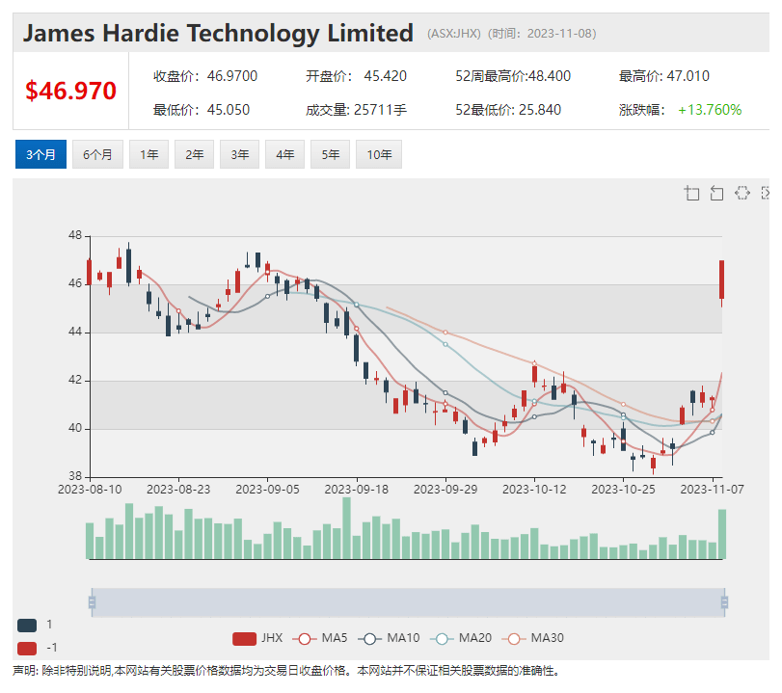Click the red '-1' visual map swatch
782x693 pixels.
click(x=27, y=648)
